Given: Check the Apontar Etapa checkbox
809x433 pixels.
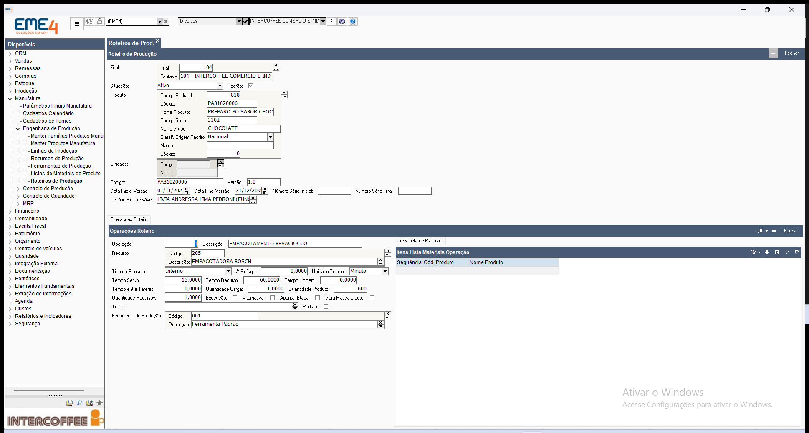Looking at the screenshot, I should (x=317, y=298).
